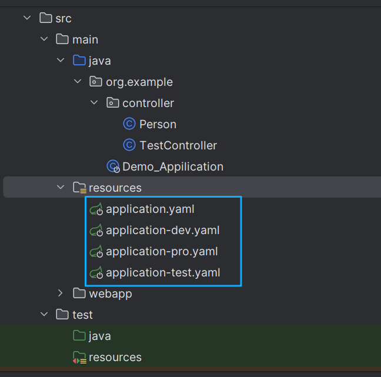Collapse the main folder chevron
The height and width of the screenshot is (377, 381).
[x=44, y=39]
